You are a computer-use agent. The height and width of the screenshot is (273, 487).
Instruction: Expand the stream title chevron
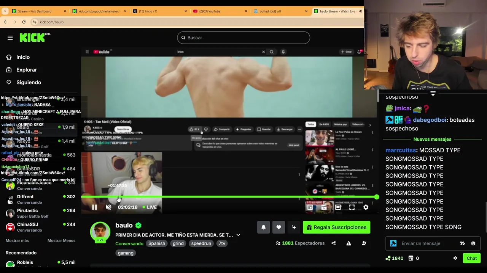(x=238, y=235)
